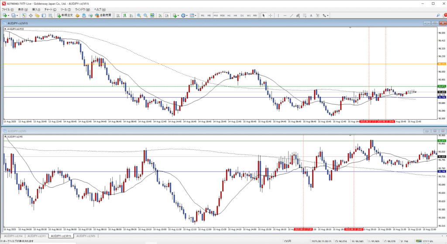The height and width of the screenshot is (244, 447).
Task: Open the Terminal panel
Action: click(44, 15)
